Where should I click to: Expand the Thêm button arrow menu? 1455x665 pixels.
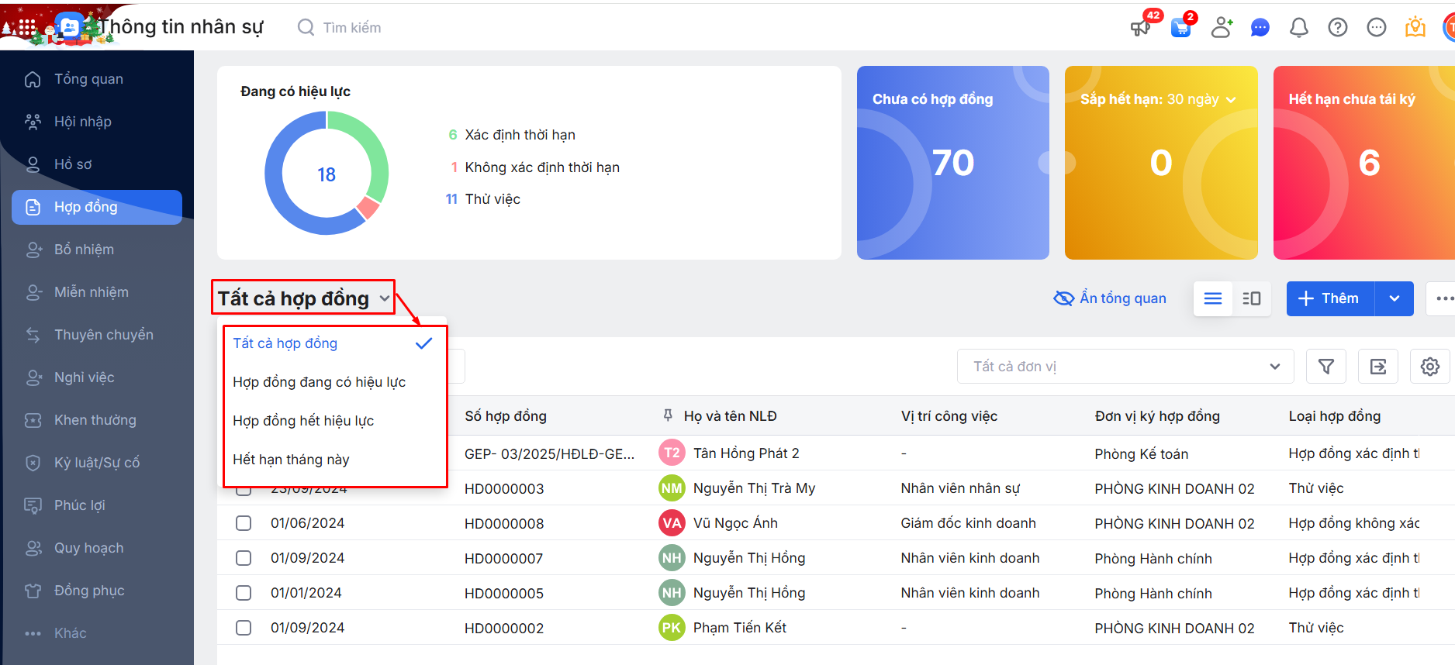(x=1395, y=298)
